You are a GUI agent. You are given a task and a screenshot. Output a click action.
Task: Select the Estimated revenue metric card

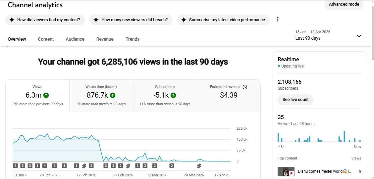tap(229, 95)
